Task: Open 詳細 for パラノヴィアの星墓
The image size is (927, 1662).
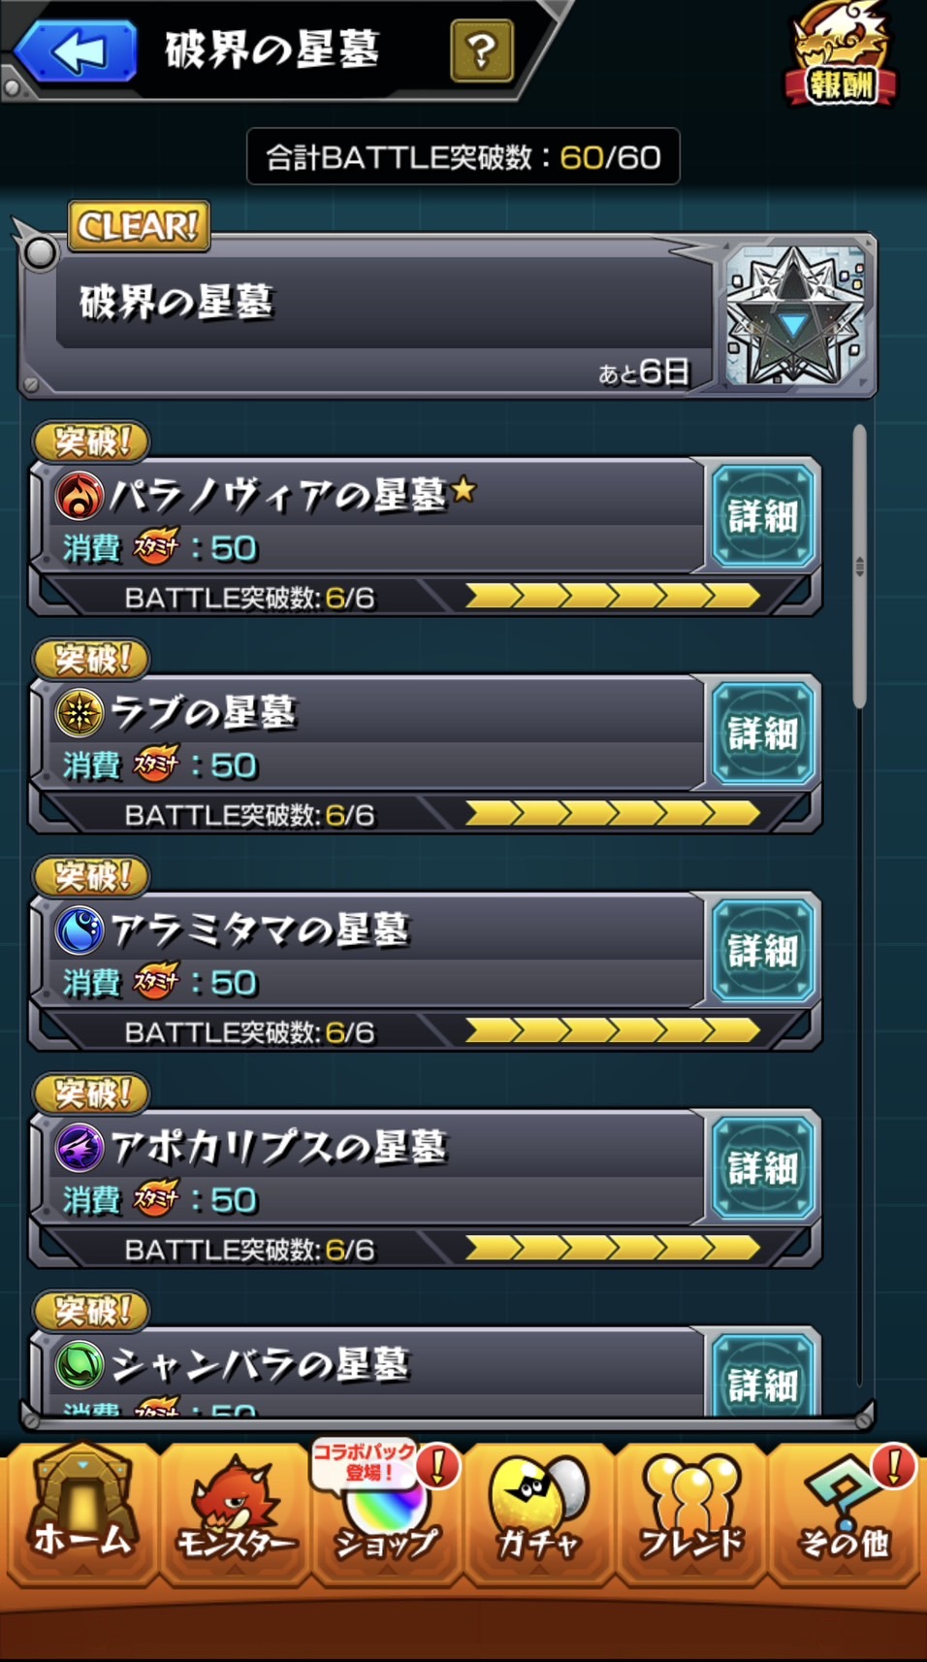Action: coord(763,516)
